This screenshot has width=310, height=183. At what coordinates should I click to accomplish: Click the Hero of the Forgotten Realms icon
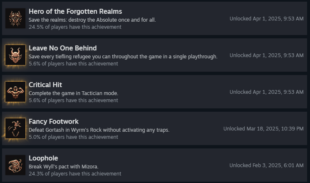(x=15, y=18)
